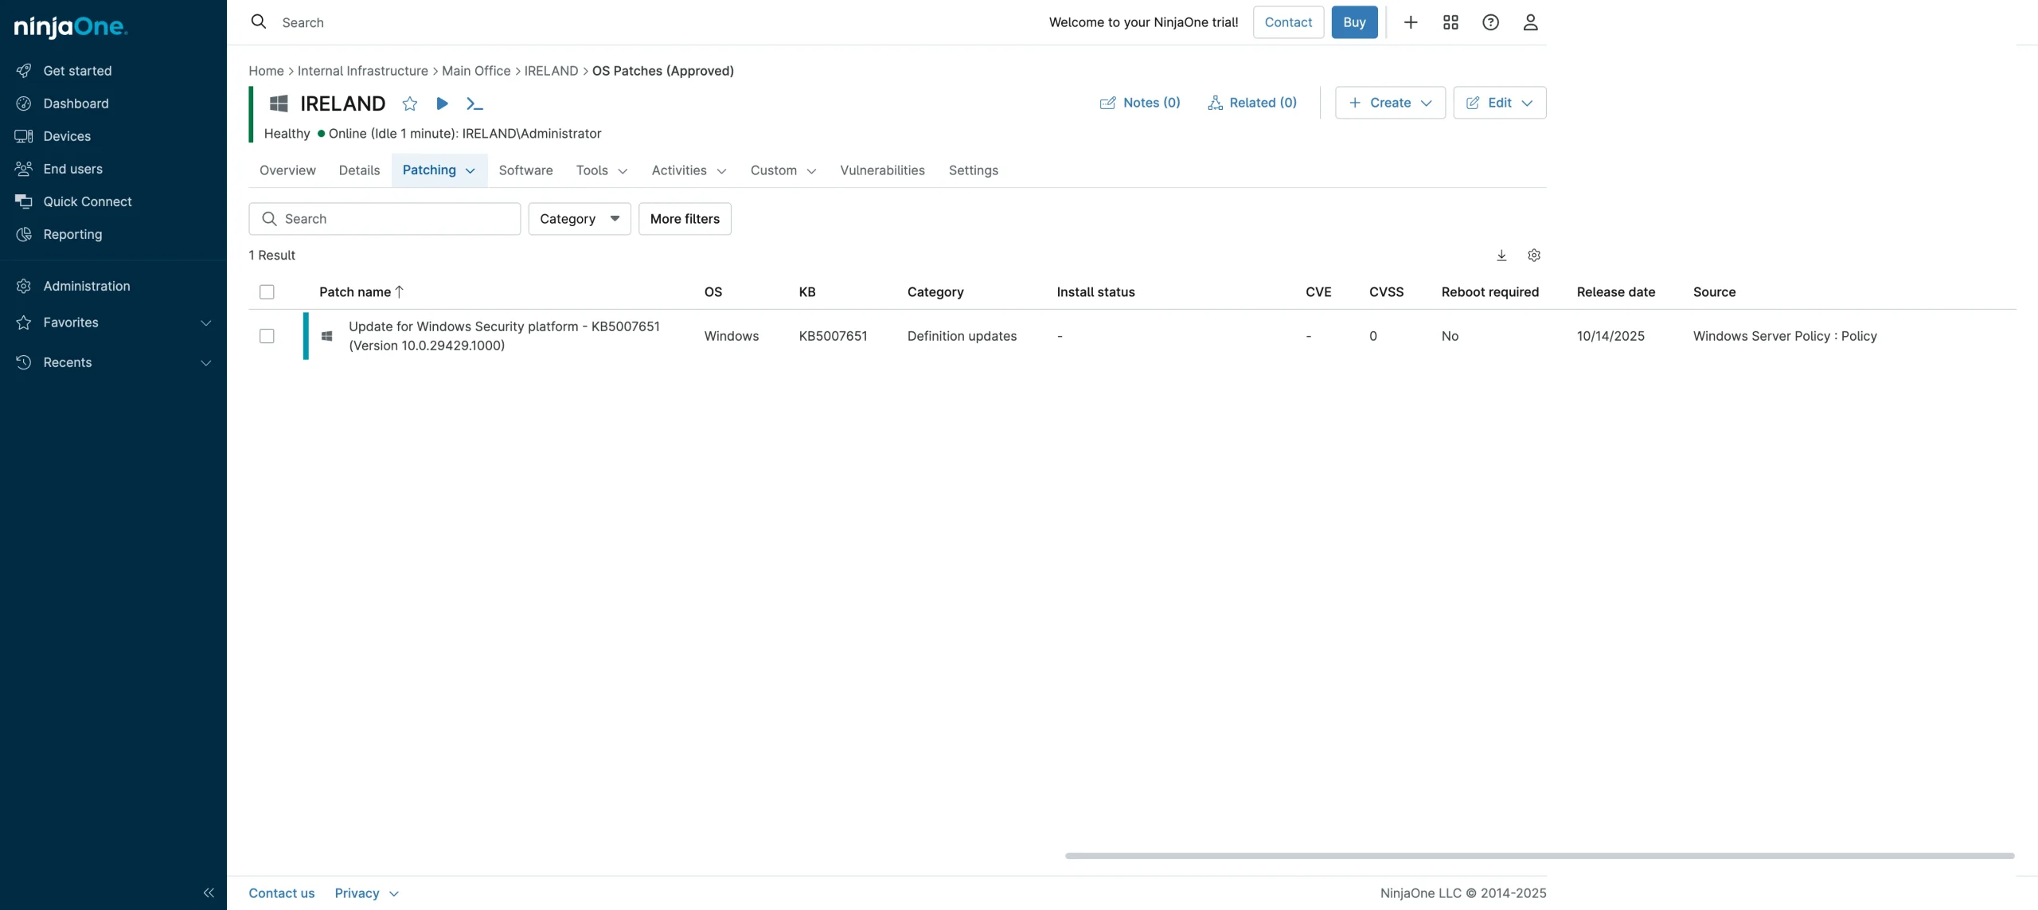
Task: Download patch list with export icon
Action: tap(1501, 256)
